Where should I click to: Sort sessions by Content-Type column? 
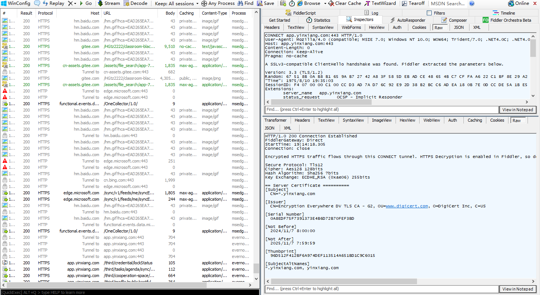[214, 13]
